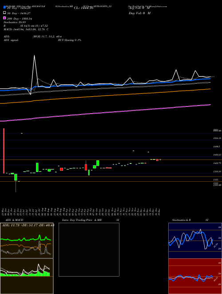Open the blue Stochastics chart panel
This screenshot has height=294, width=222.
(195, 241)
